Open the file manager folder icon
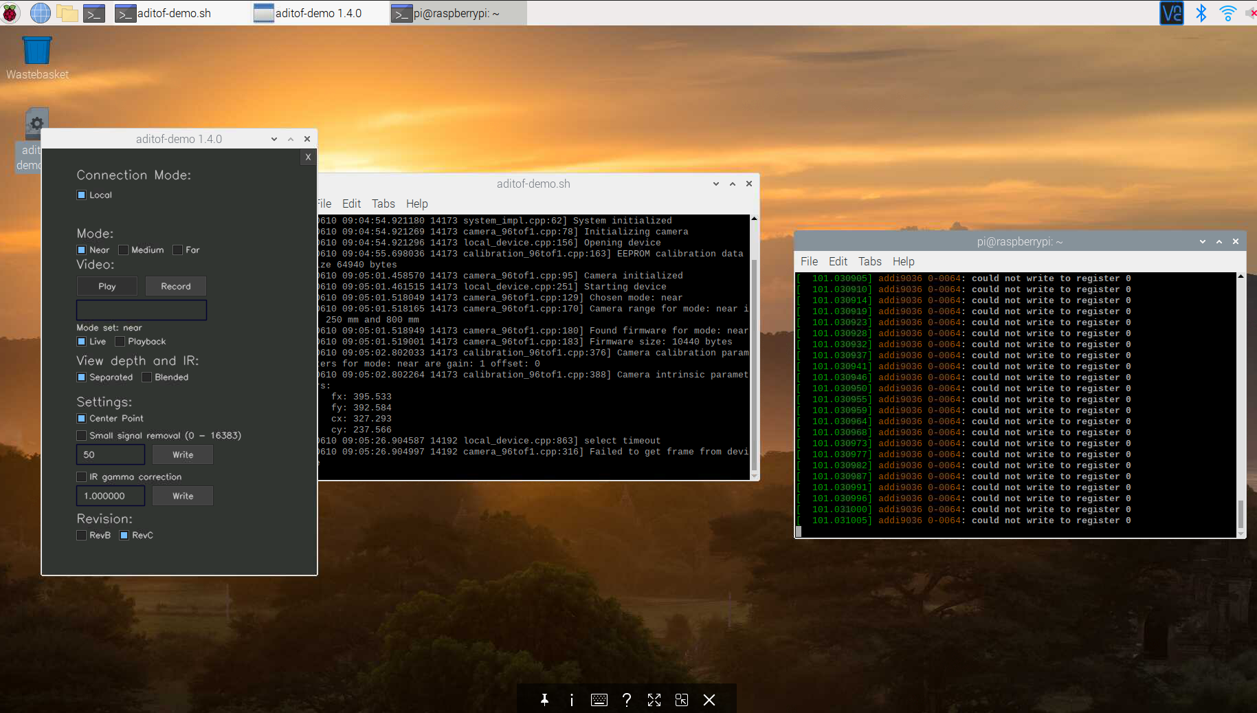 point(67,12)
